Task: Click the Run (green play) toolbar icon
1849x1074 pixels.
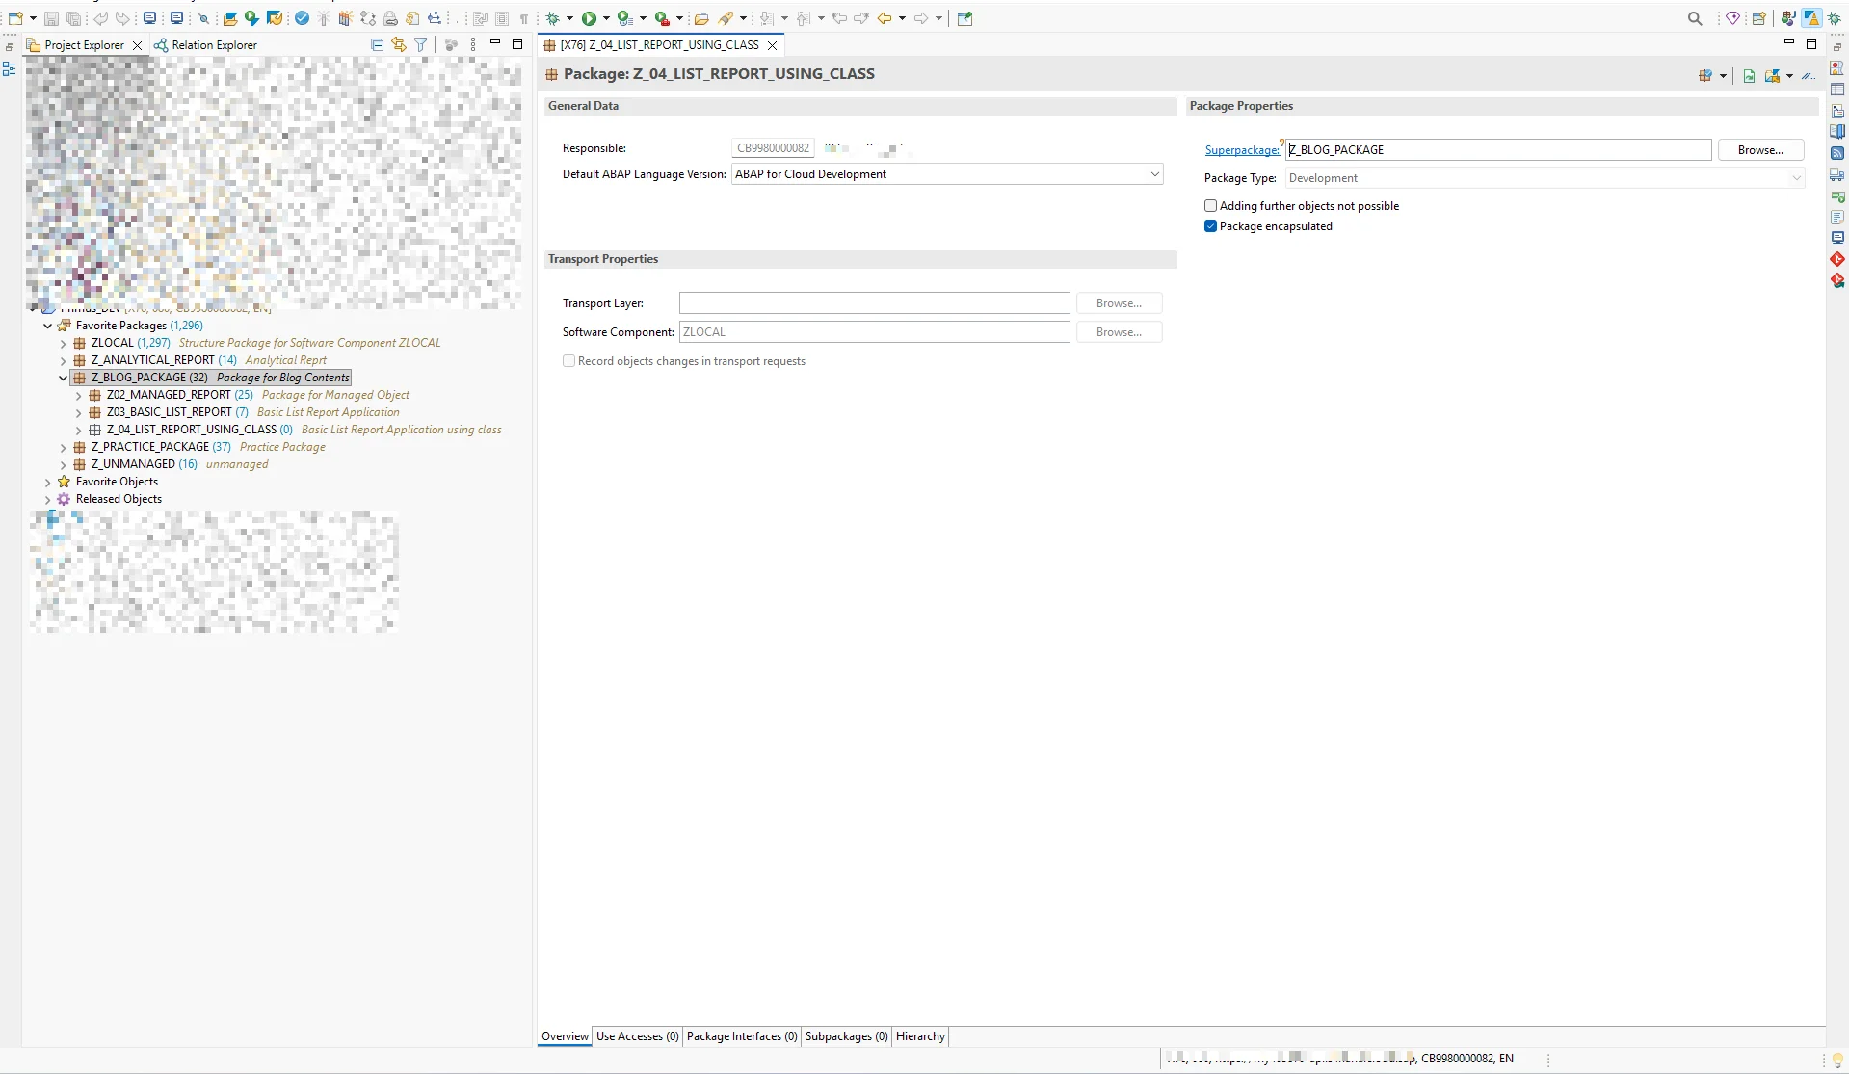Action: (589, 18)
